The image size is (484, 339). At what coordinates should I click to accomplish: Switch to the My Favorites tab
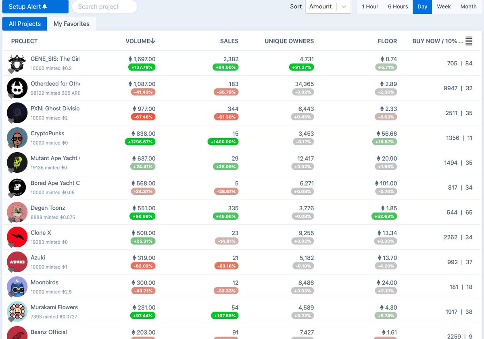click(72, 24)
